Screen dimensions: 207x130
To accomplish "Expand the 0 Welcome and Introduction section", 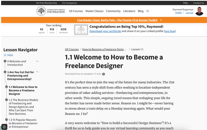I will (37, 61).
